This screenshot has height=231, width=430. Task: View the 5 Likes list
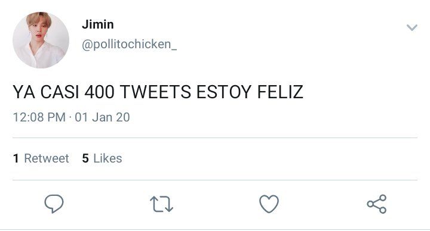coord(102,158)
